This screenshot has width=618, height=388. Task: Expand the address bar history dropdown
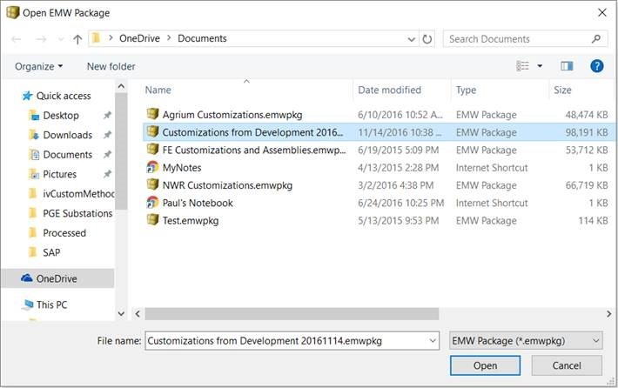coord(412,39)
